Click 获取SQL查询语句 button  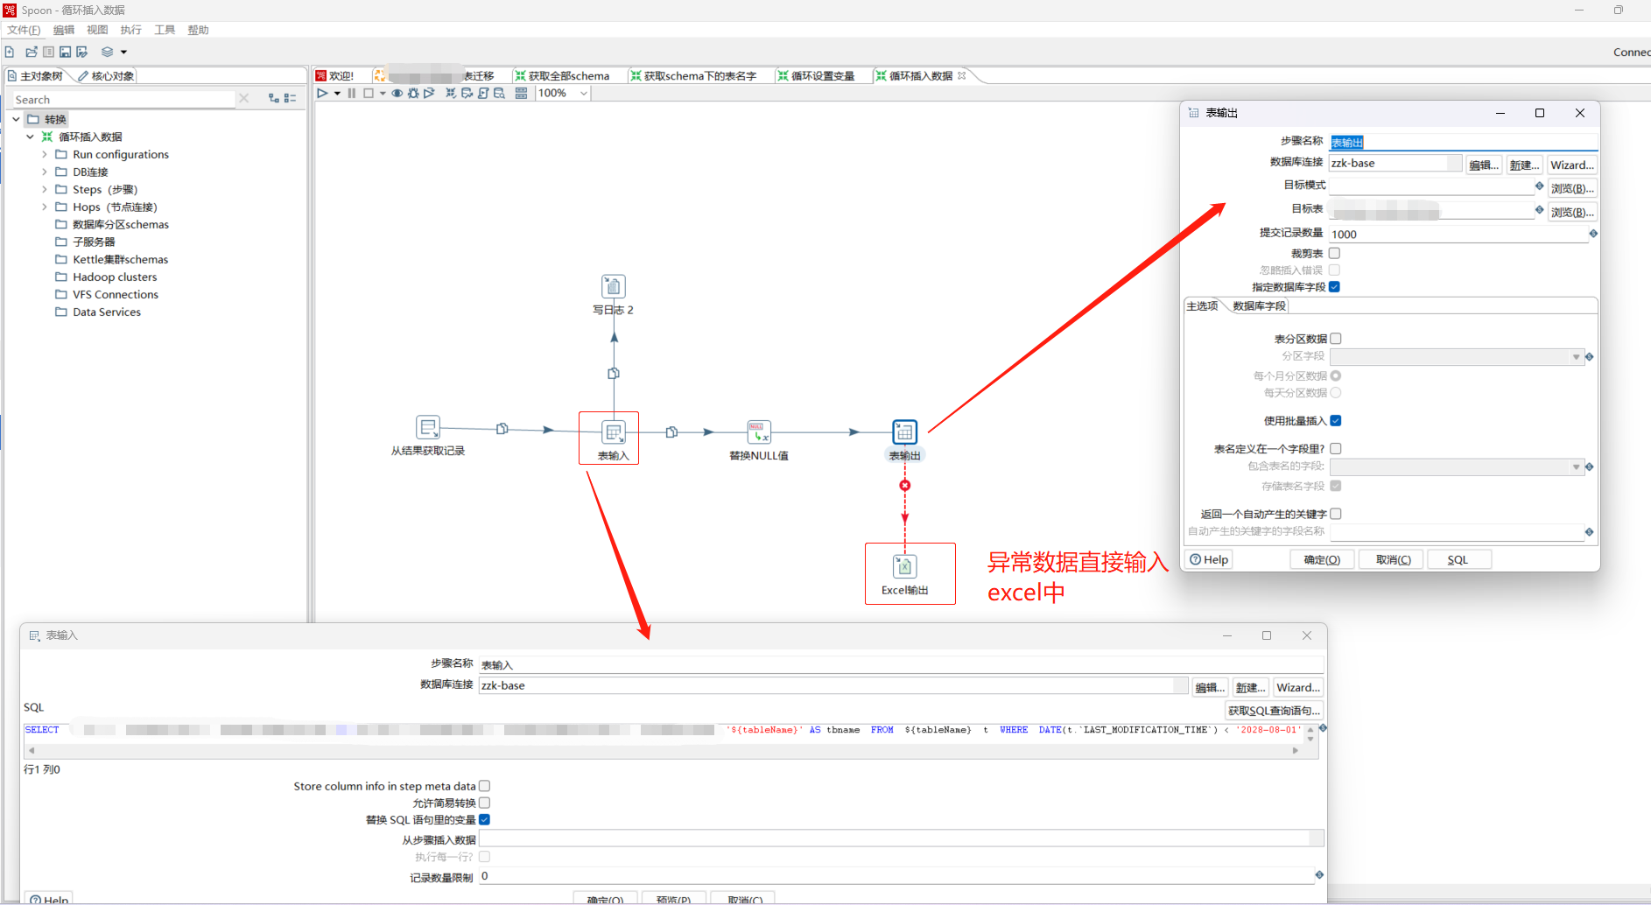click(x=1274, y=711)
